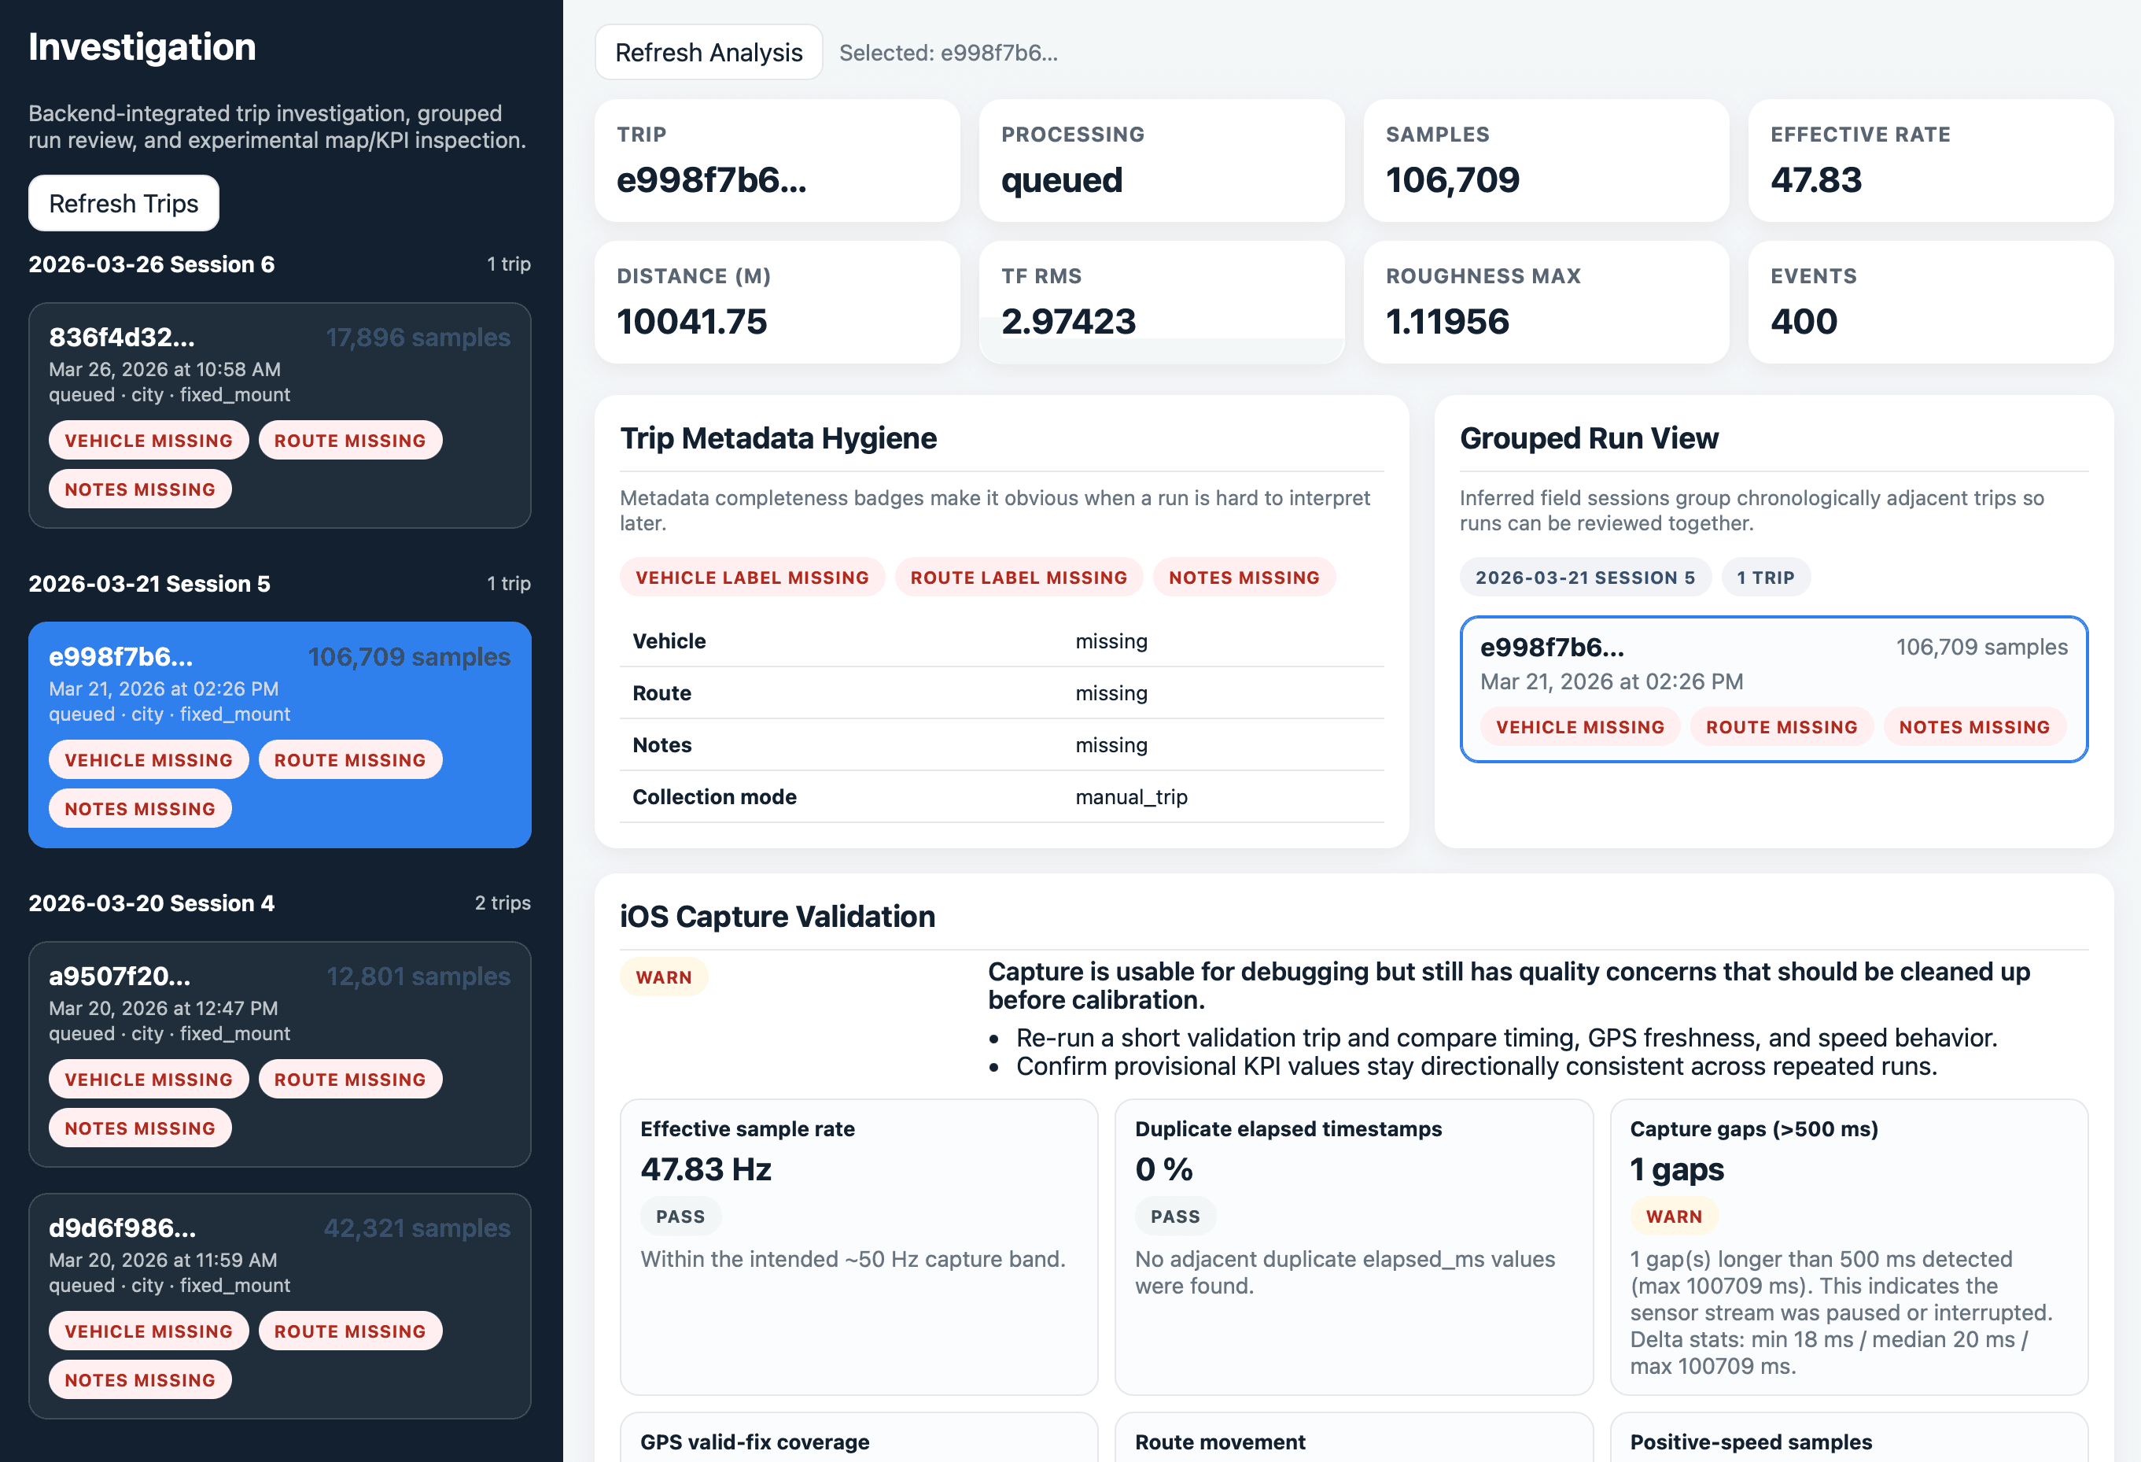Click the Route movement card
This screenshot has height=1462, width=2141.
[1354, 1437]
